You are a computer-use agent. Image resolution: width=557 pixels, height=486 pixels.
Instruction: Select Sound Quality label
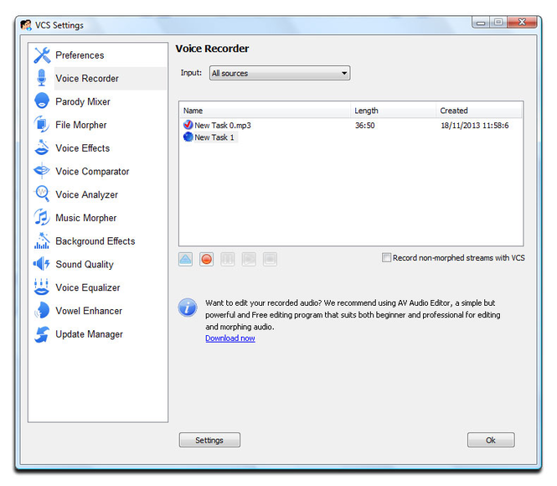[85, 264]
